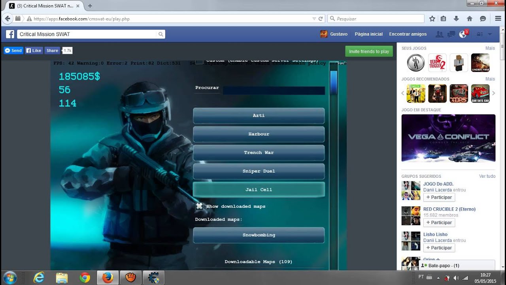Image resolution: width=506 pixels, height=285 pixels.
Task: Show next recommended games arrow
Action: point(493,93)
